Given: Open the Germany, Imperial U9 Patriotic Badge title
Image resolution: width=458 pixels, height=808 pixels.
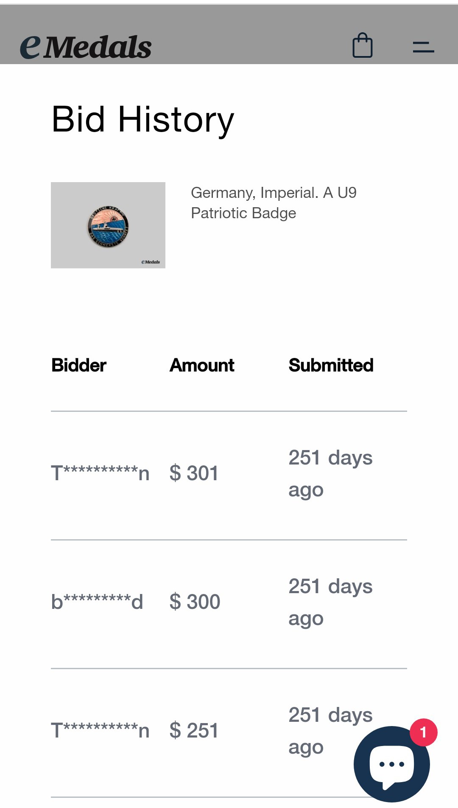Looking at the screenshot, I should tap(274, 203).
